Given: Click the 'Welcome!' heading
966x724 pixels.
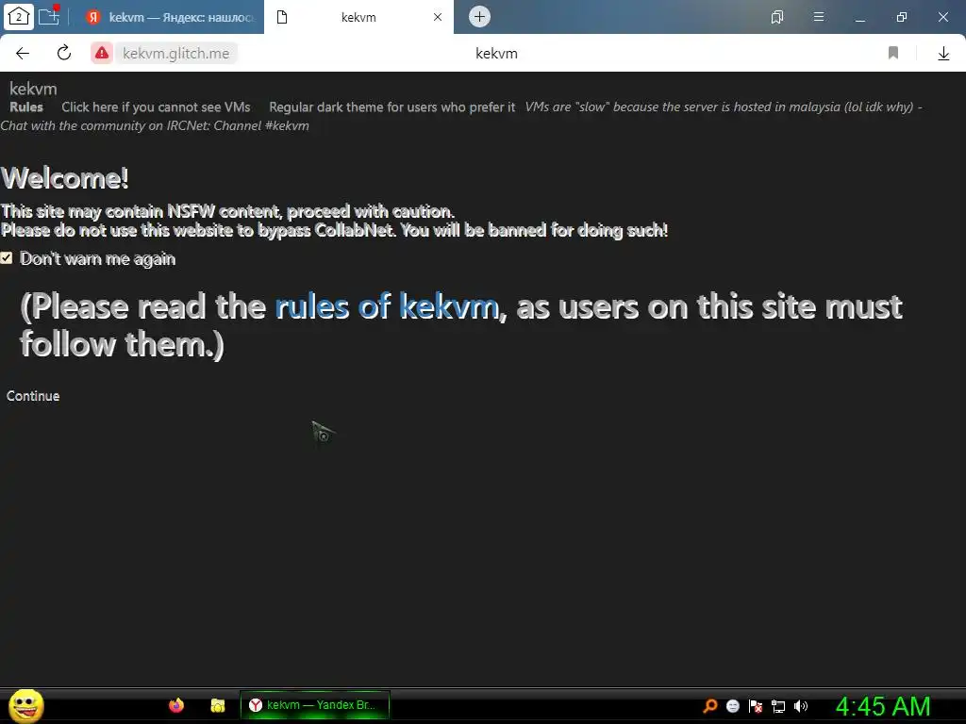Looking at the screenshot, I should coord(65,178).
